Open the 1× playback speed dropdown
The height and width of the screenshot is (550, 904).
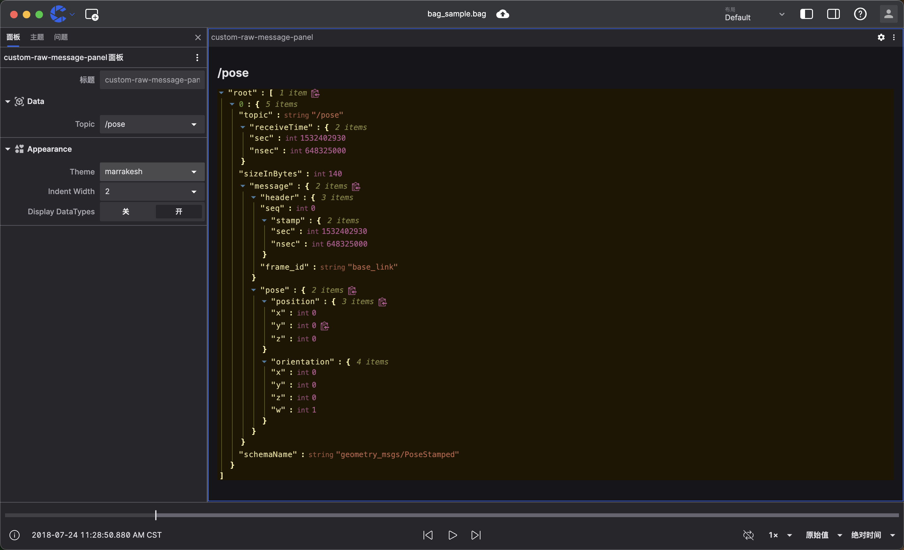click(780, 535)
